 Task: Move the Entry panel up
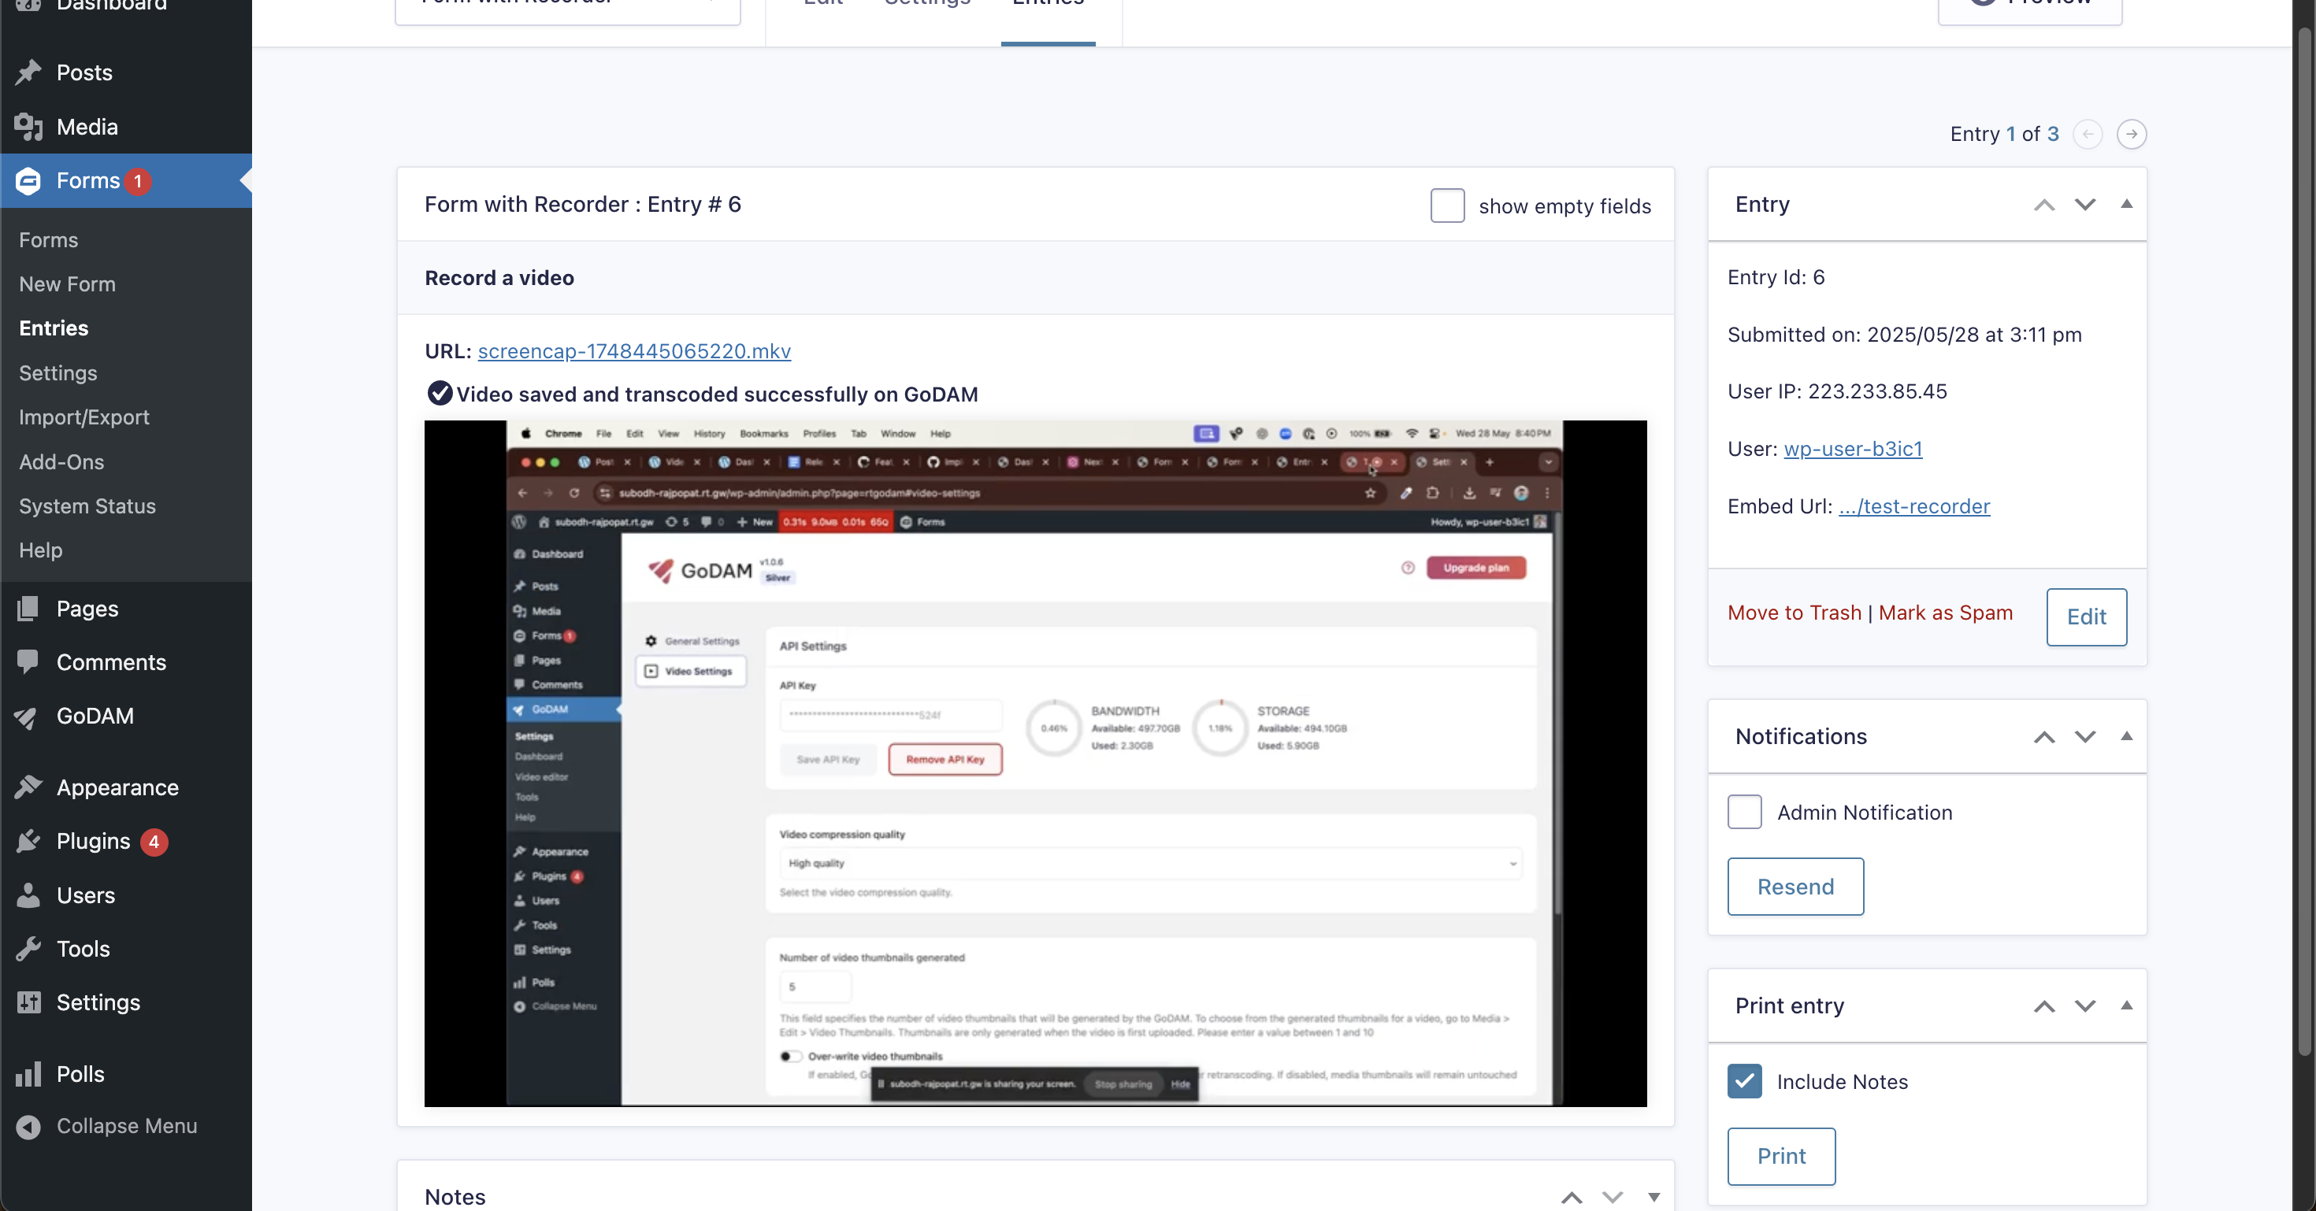pyautogui.click(x=2043, y=205)
